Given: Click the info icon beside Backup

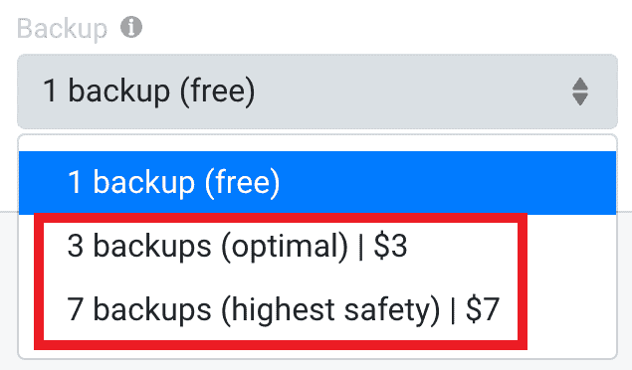Looking at the screenshot, I should 131,28.
